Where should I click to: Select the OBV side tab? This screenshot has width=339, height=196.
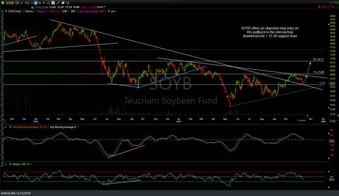point(2,134)
